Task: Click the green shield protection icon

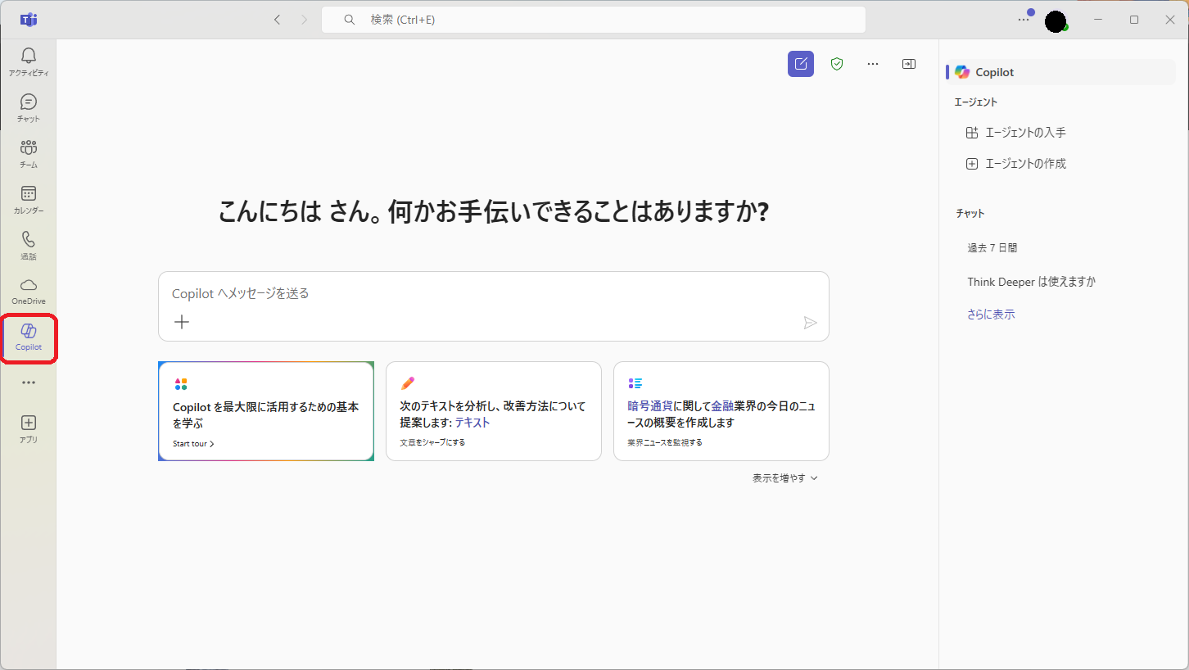Action: tap(837, 64)
